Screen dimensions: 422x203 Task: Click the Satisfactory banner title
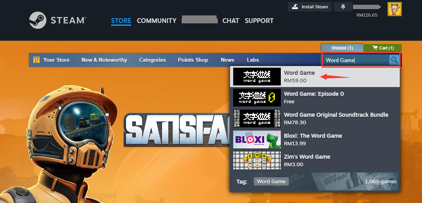[x=177, y=130]
